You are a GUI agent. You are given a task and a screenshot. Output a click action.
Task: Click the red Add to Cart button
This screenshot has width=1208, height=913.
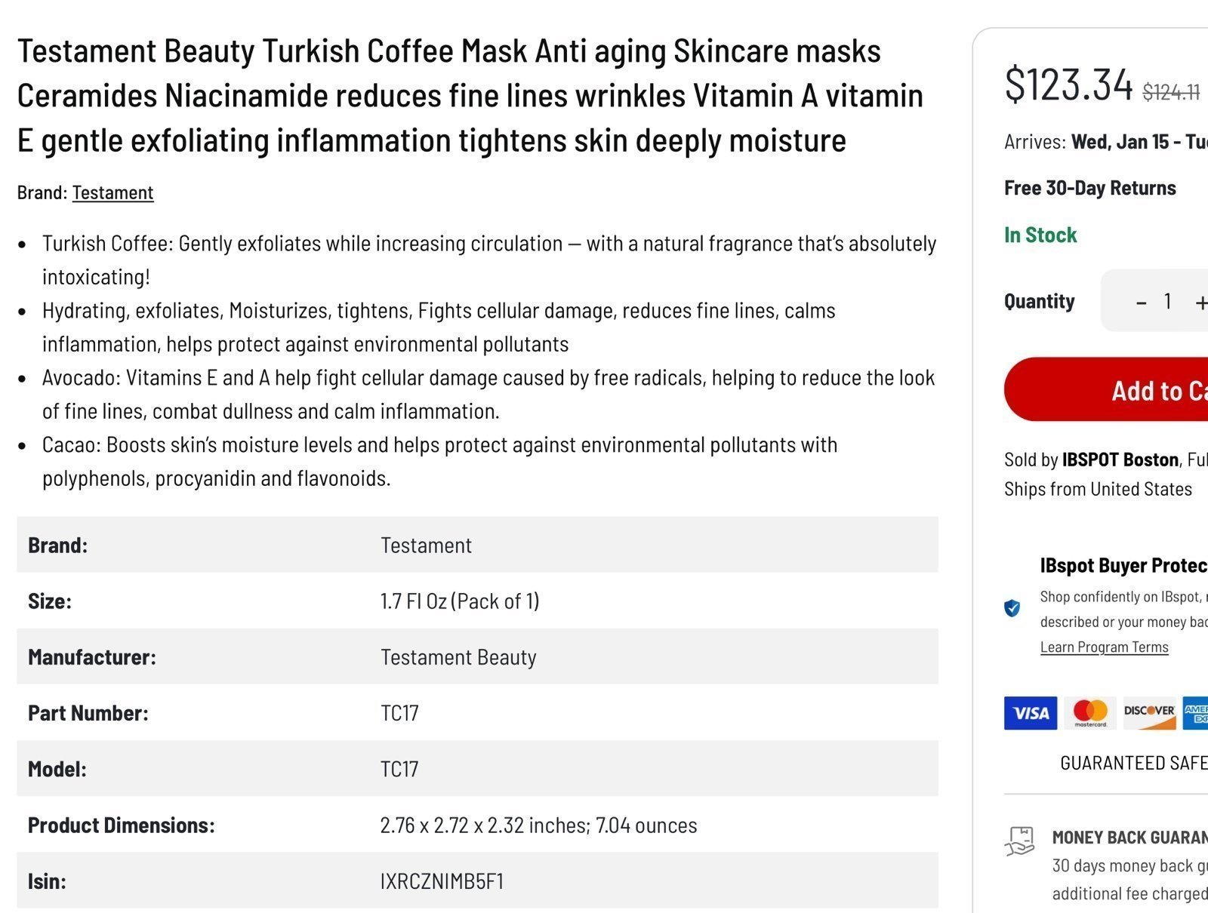click(x=1106, y=389)
